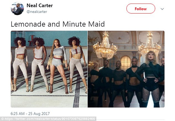
Task: Open Neal Carter's profile avatar
Action: (x=17, y=9)
